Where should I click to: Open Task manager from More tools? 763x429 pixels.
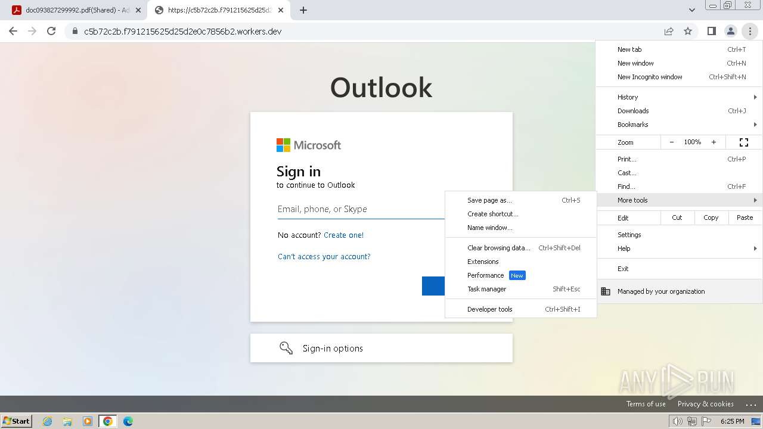521,289
